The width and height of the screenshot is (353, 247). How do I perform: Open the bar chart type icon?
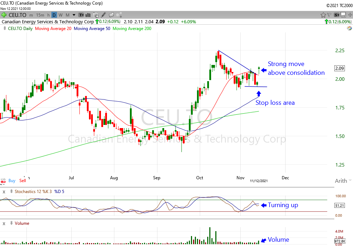coord(88,15)
